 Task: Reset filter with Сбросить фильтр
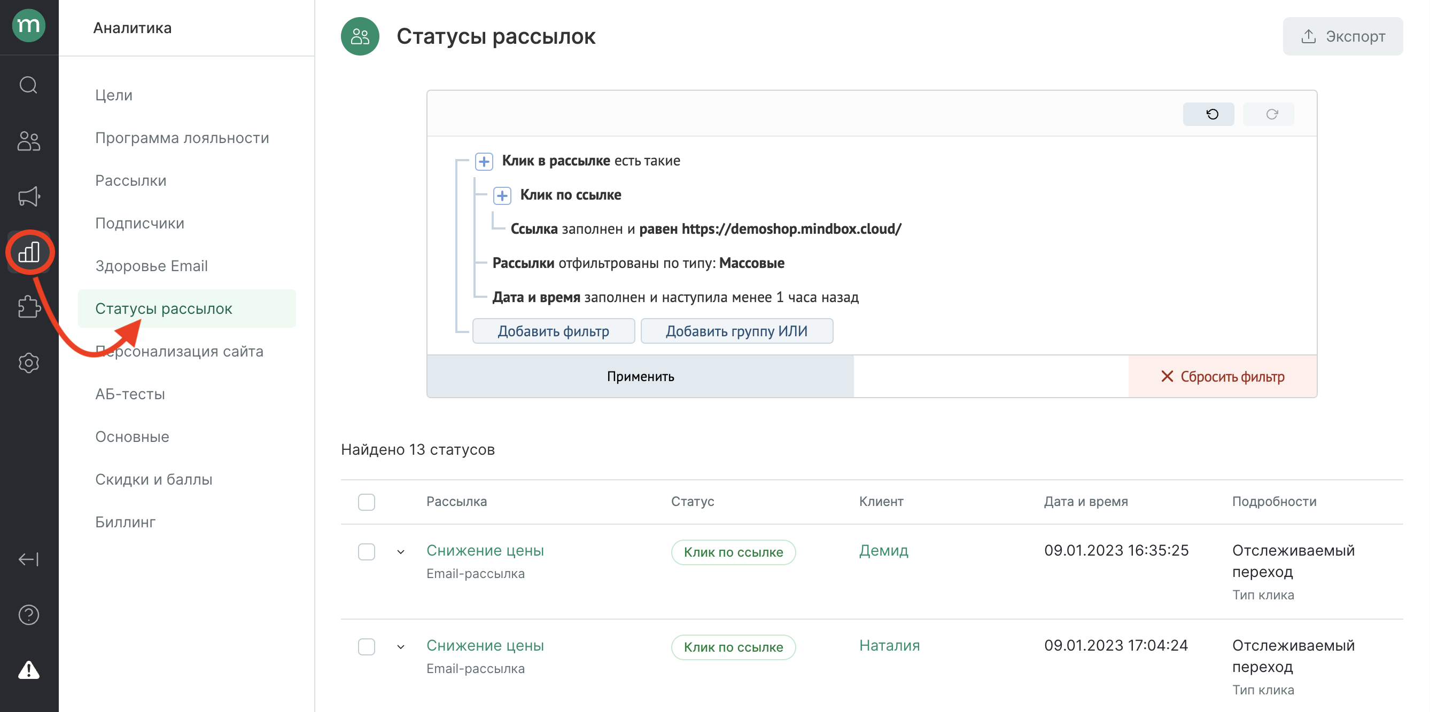1222,376
